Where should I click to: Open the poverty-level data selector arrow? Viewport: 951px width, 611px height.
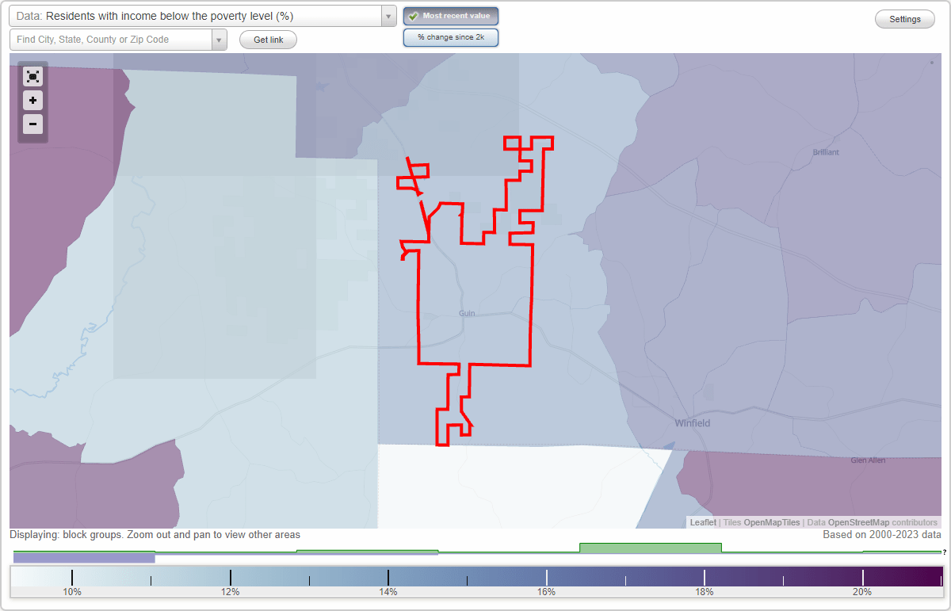click(387, 15)
